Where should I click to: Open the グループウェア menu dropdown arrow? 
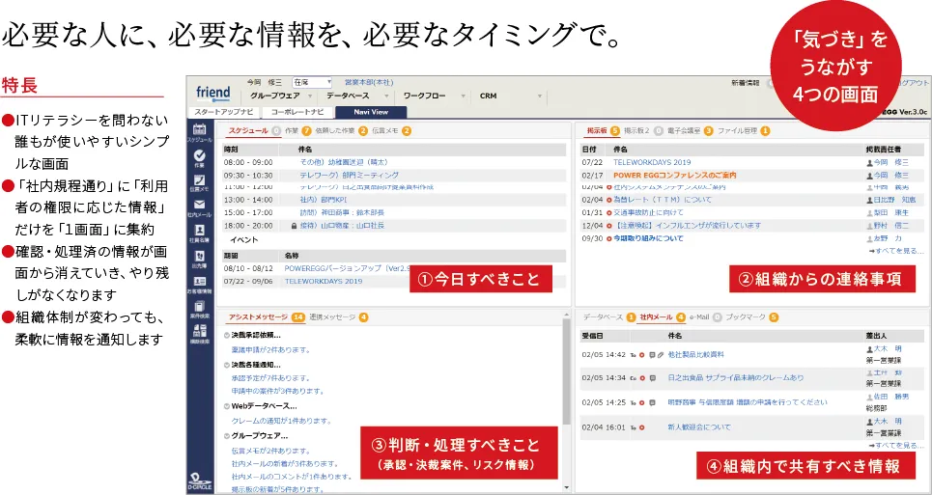[x=310, y=96]
